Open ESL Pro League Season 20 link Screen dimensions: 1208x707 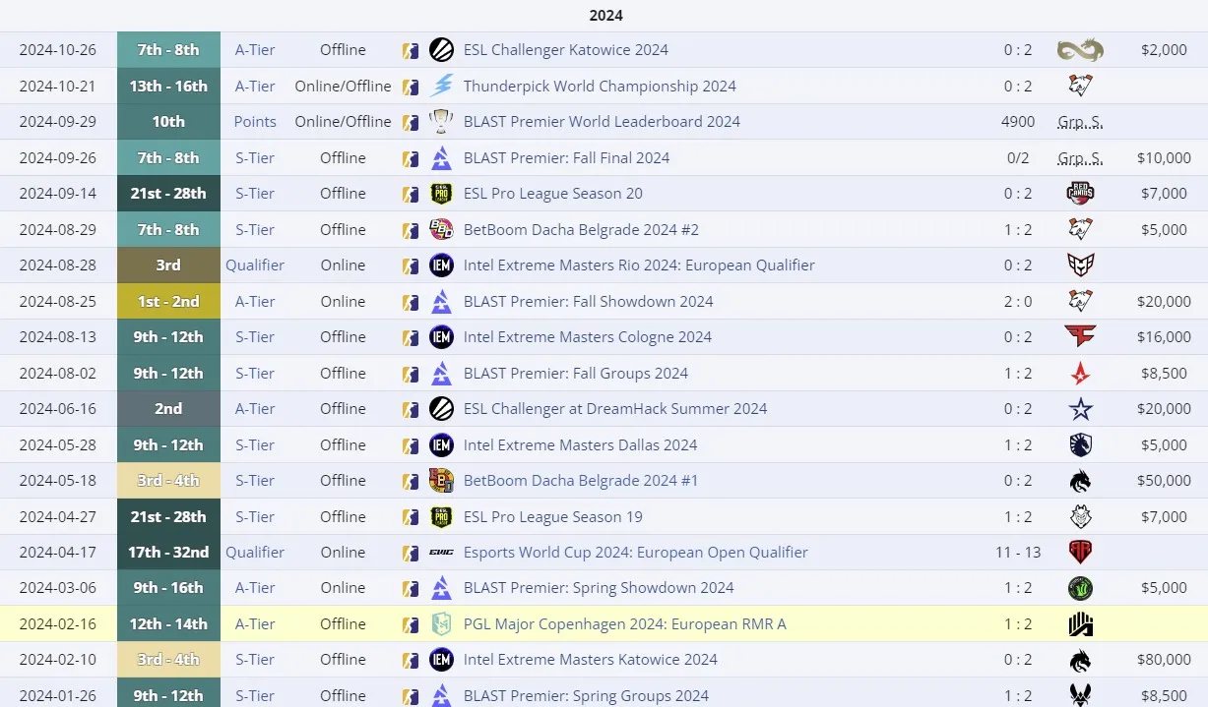[x=553, y=194]
